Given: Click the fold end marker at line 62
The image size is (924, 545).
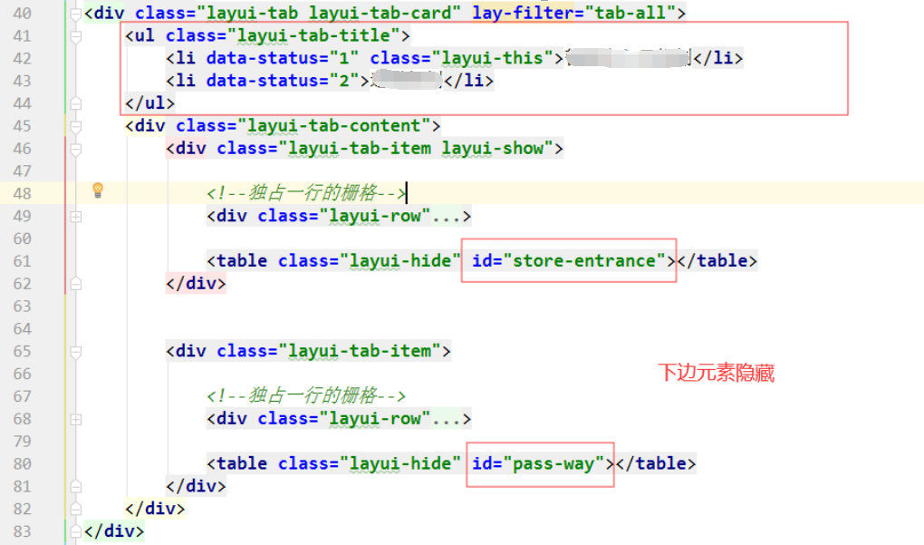Looking at the screenshot, I should pyautogui.click(x=76, y=285).
